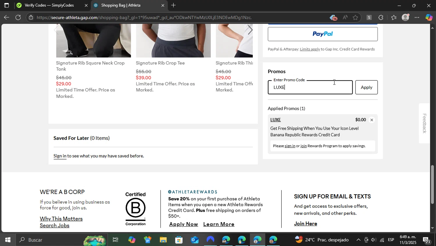
Task: Open the browser Extensions puzzle icon
Action: point(381,17)
